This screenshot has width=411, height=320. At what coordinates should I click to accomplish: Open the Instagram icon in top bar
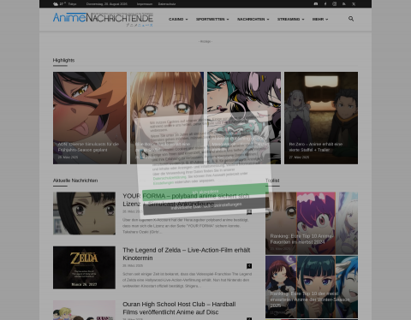click(x=335, y=4)
